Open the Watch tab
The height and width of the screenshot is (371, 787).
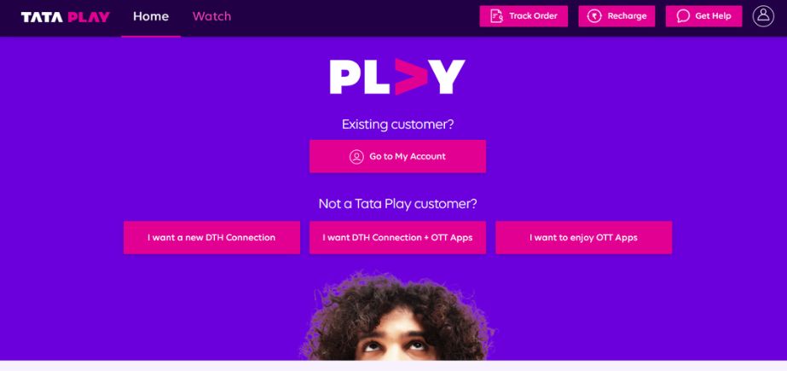click(x=211, y=16)
